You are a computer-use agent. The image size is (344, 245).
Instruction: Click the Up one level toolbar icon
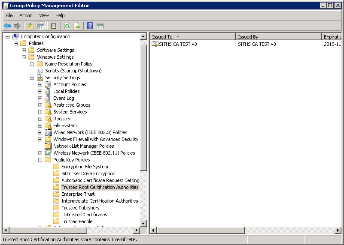tap(30, 26)
